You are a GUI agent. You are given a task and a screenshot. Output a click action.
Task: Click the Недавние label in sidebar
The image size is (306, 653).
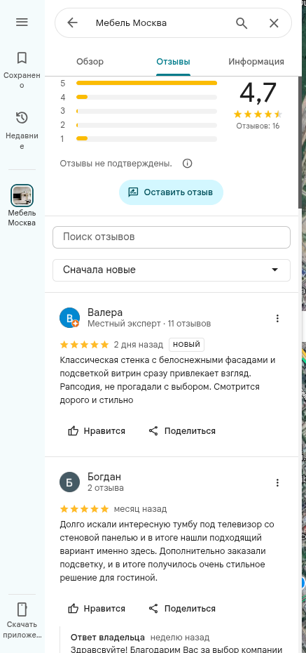pyautogui.click(x=22, y=140)
